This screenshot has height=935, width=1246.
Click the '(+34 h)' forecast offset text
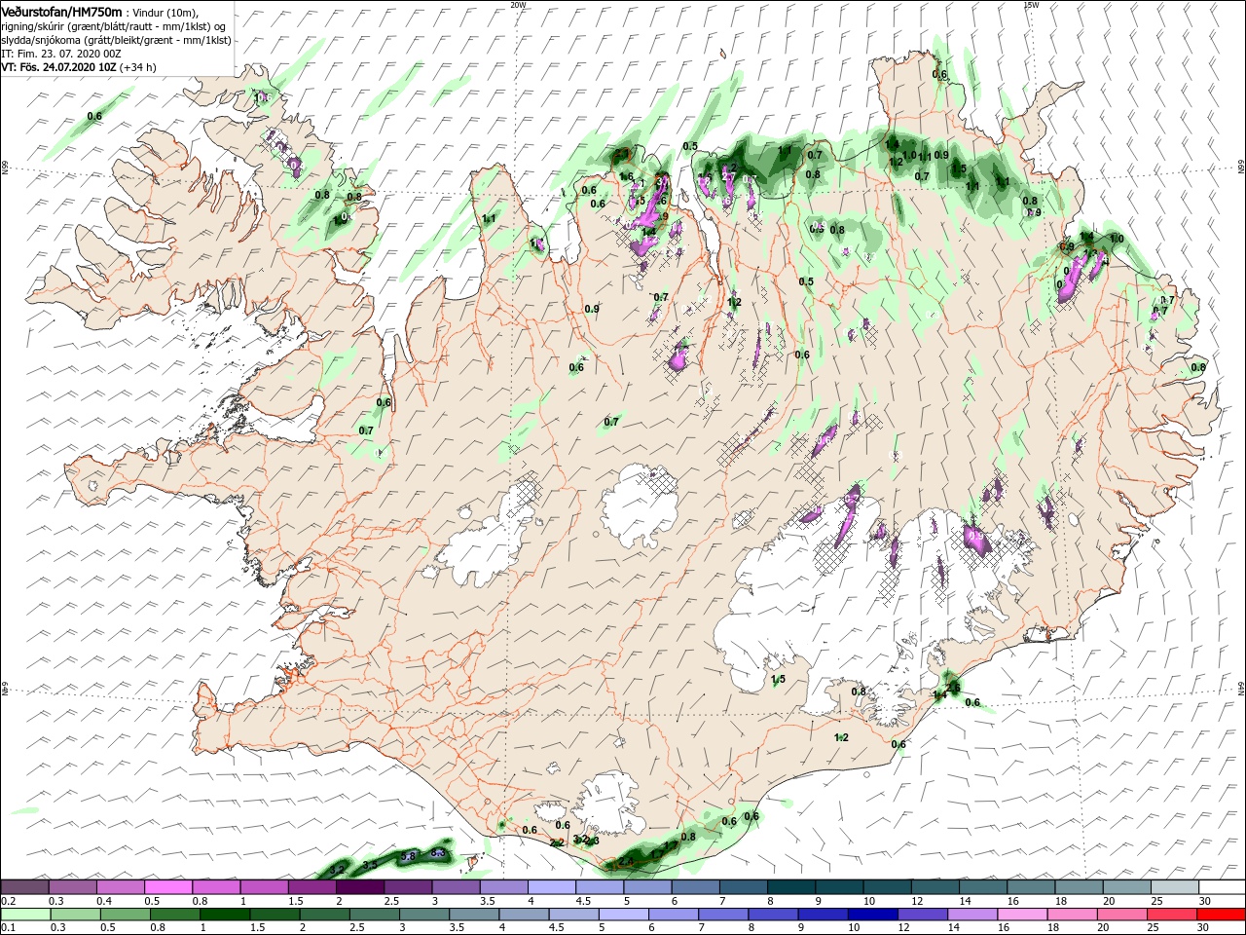(x=139, y=67)
